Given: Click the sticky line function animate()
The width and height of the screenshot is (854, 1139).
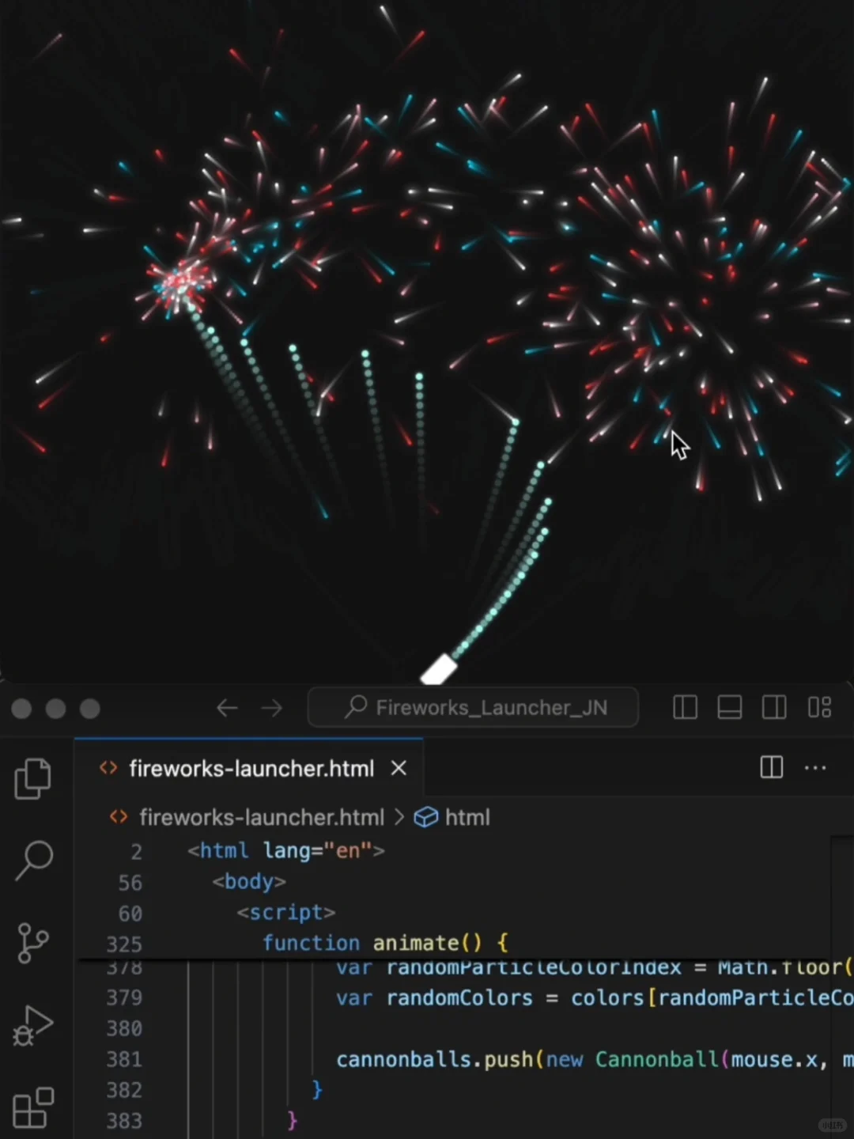Looking at the screenshot, I should pos(385,943).
